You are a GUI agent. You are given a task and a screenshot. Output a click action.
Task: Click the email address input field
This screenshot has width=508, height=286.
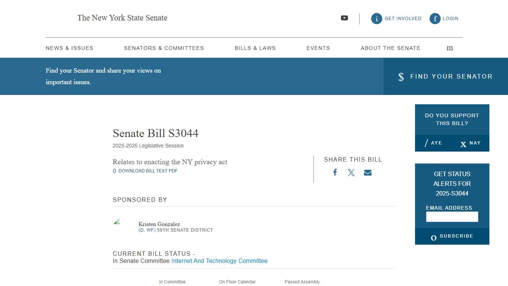point(452,216)
